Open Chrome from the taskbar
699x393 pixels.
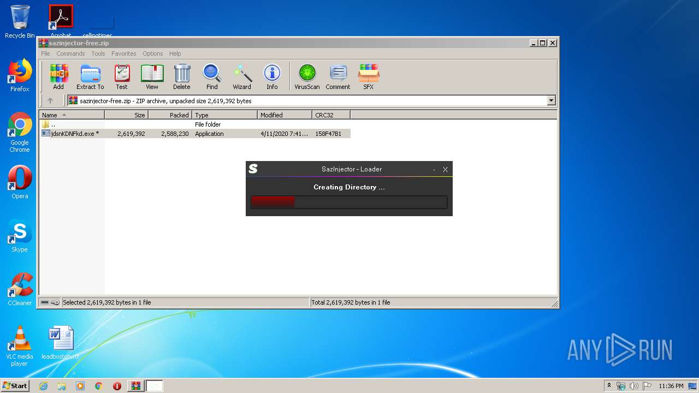click(x=98, y=386)
